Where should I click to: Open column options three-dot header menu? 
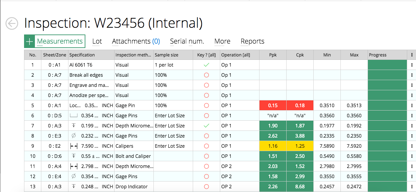coord(412,55)
